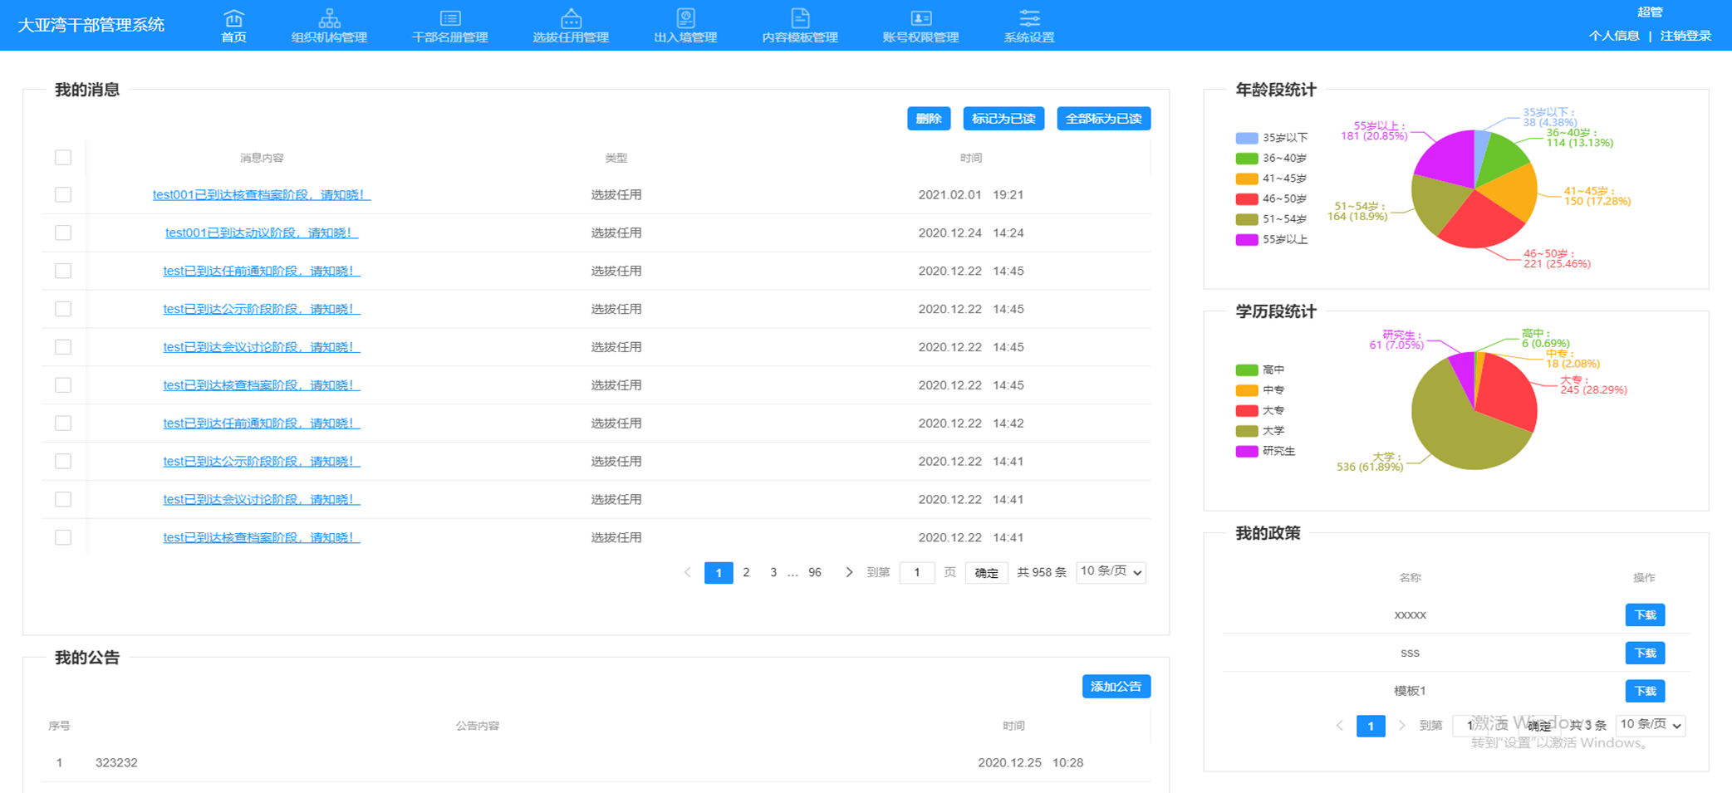Check the message dated 2020.12.24 14:24
1732x793 pixels.
[x=63, y=233]
